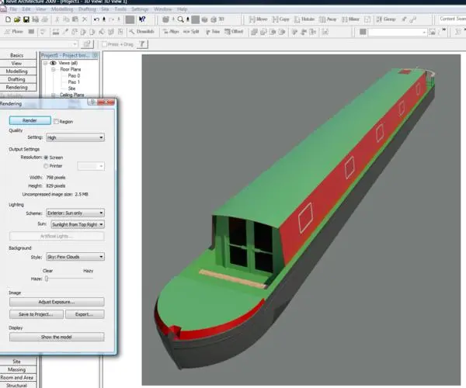Image resolution: width=466 pixels, height=388 pixels.
Task: Open the Lighting Scheme dropdown
Action: (75, 213)
